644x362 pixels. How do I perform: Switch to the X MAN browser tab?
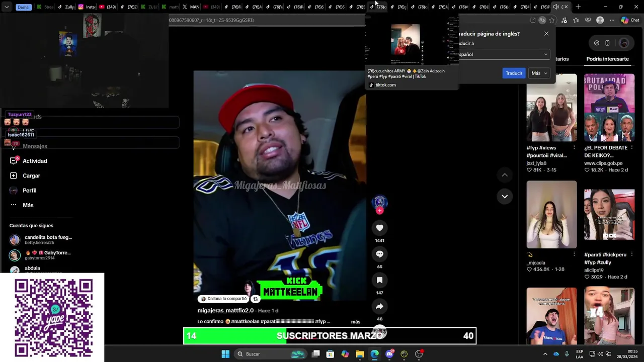coord(191,7)
